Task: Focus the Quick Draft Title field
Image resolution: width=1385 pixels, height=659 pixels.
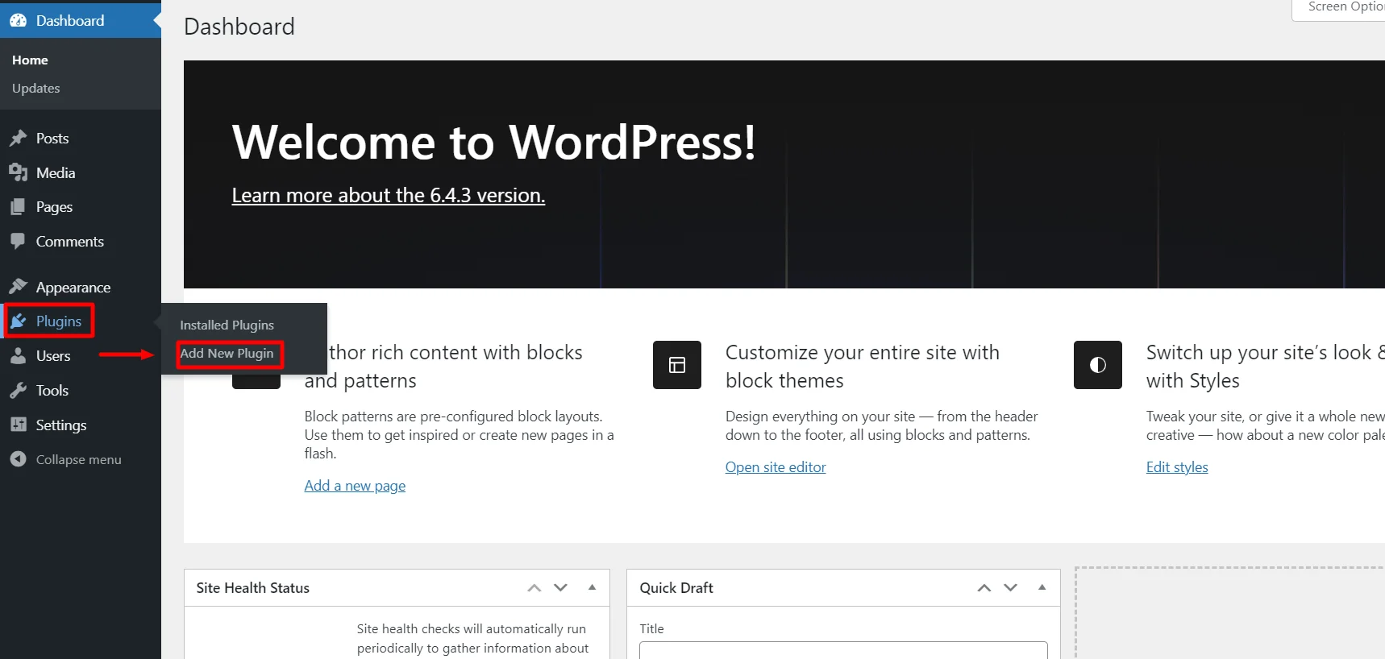Action: pyautogui.click(x=843, y=651)
